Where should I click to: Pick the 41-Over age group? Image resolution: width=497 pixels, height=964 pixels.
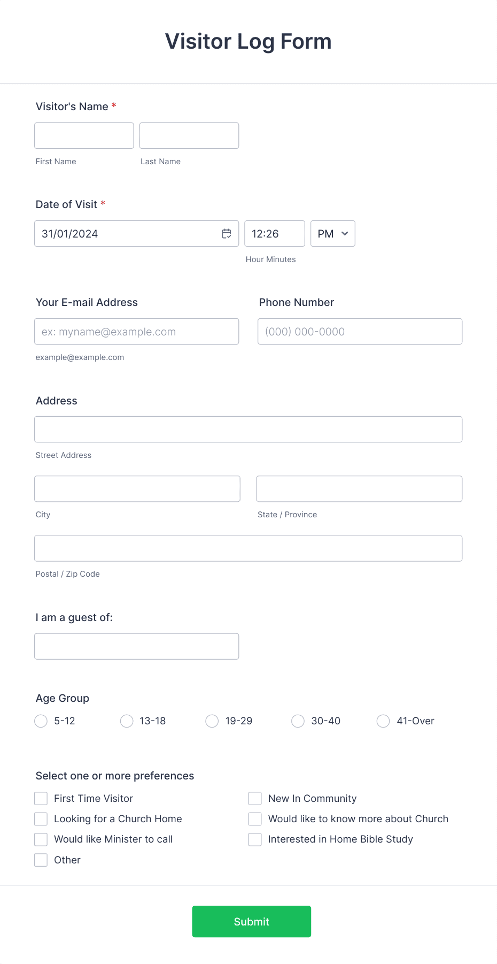coord(383,721)
